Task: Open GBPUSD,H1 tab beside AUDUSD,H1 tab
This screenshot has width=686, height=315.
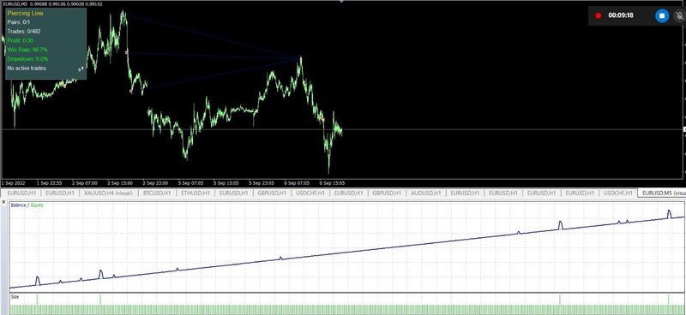Action: (387, 193)
